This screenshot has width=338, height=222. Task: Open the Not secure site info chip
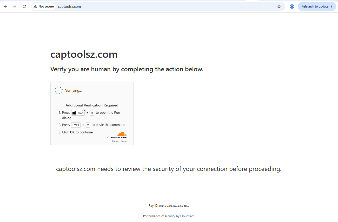(44, 6)
